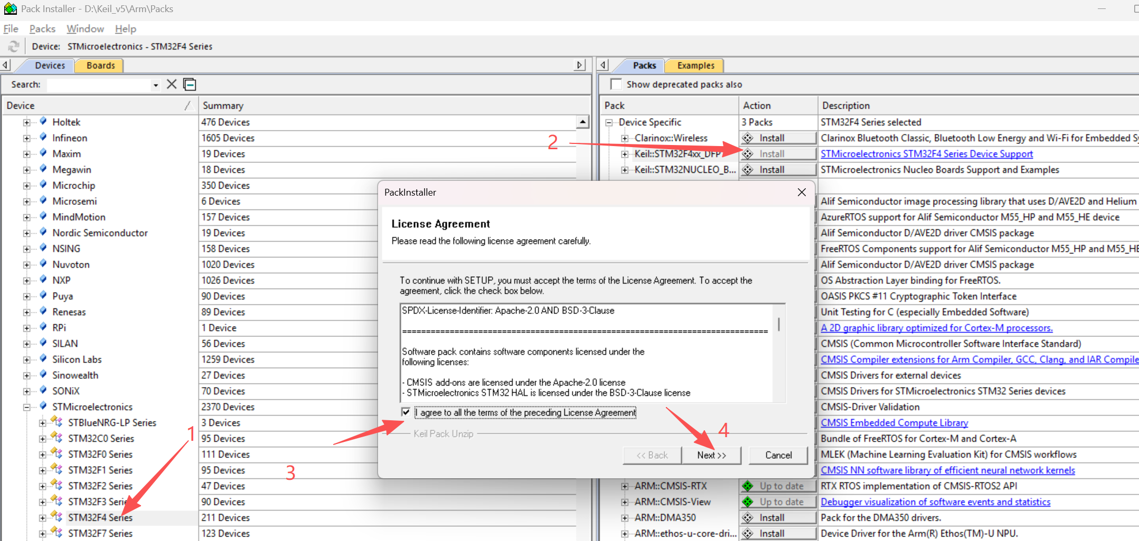Click the diamond icon beside Infineon
This screenshot has height=541, width=1139.
43,137
